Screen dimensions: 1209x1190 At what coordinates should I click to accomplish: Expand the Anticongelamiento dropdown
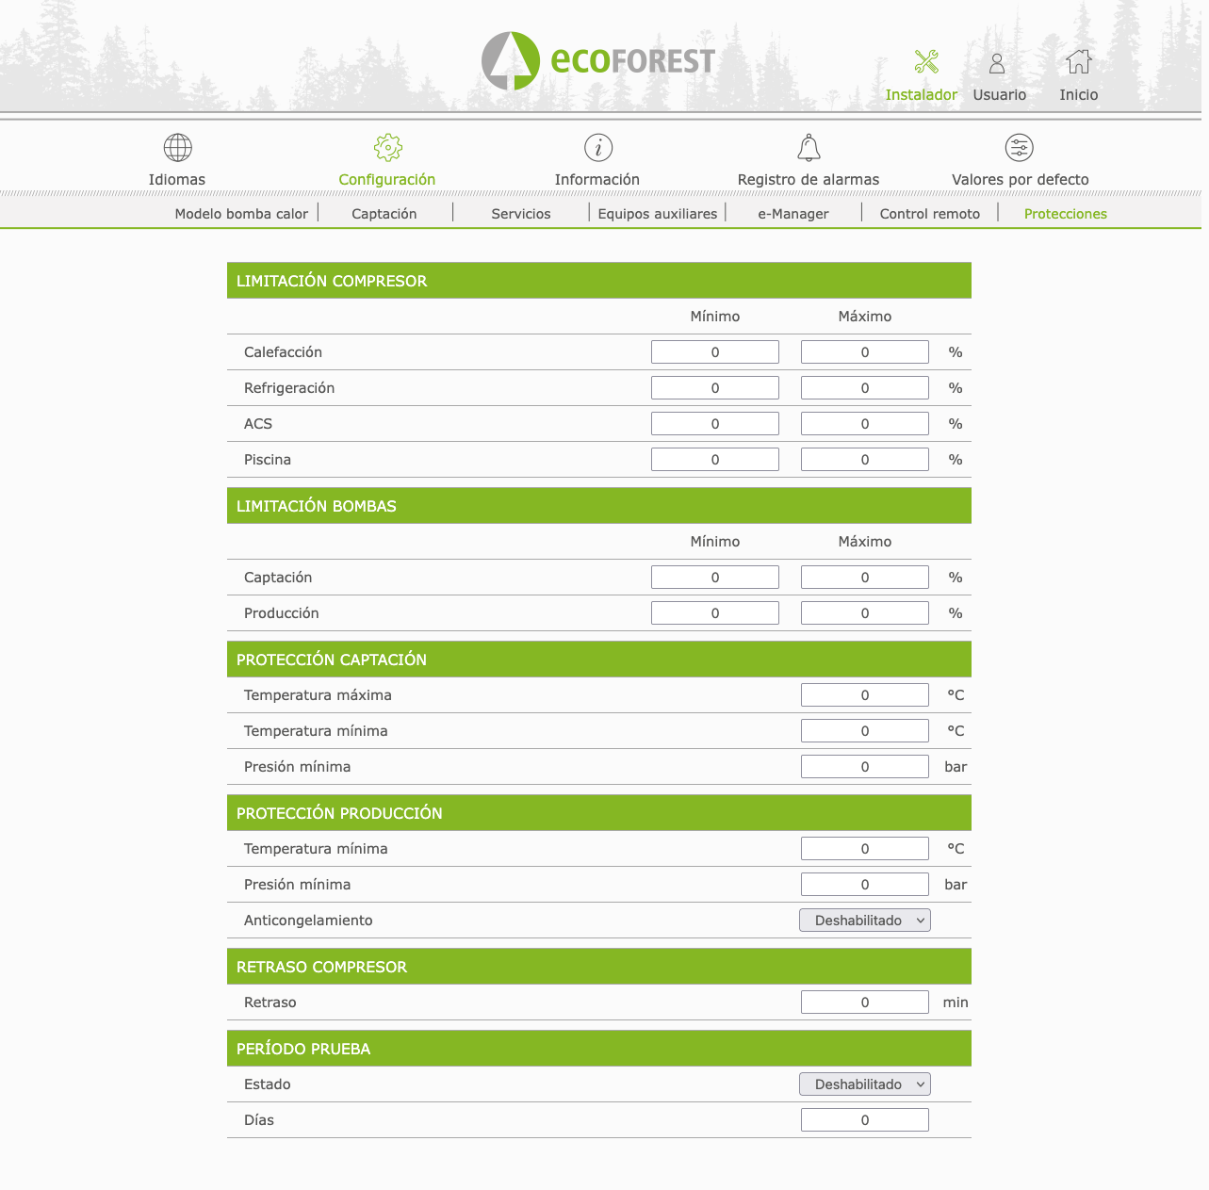[x=864, y=921]
